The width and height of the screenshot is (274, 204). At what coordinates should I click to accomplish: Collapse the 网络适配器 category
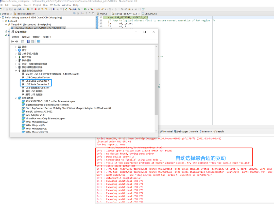coord(16,98)
